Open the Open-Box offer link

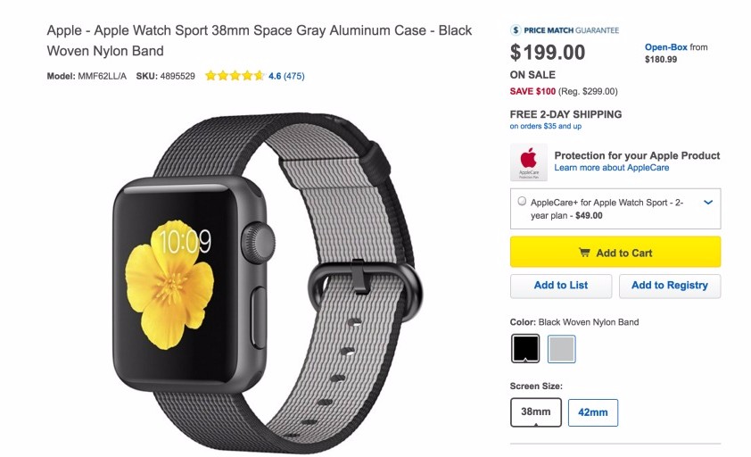tap(665, 47)
